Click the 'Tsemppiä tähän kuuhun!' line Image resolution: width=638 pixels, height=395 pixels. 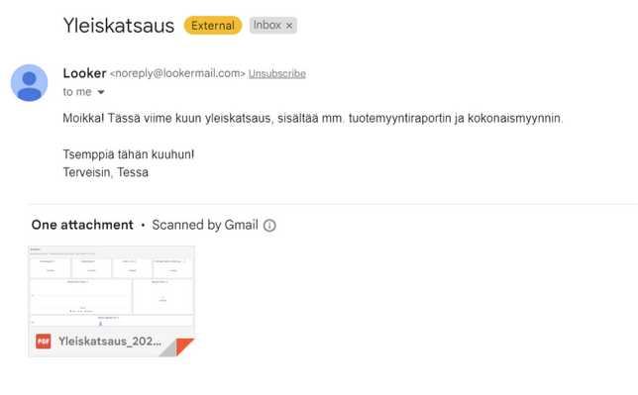tap(129, 154)
